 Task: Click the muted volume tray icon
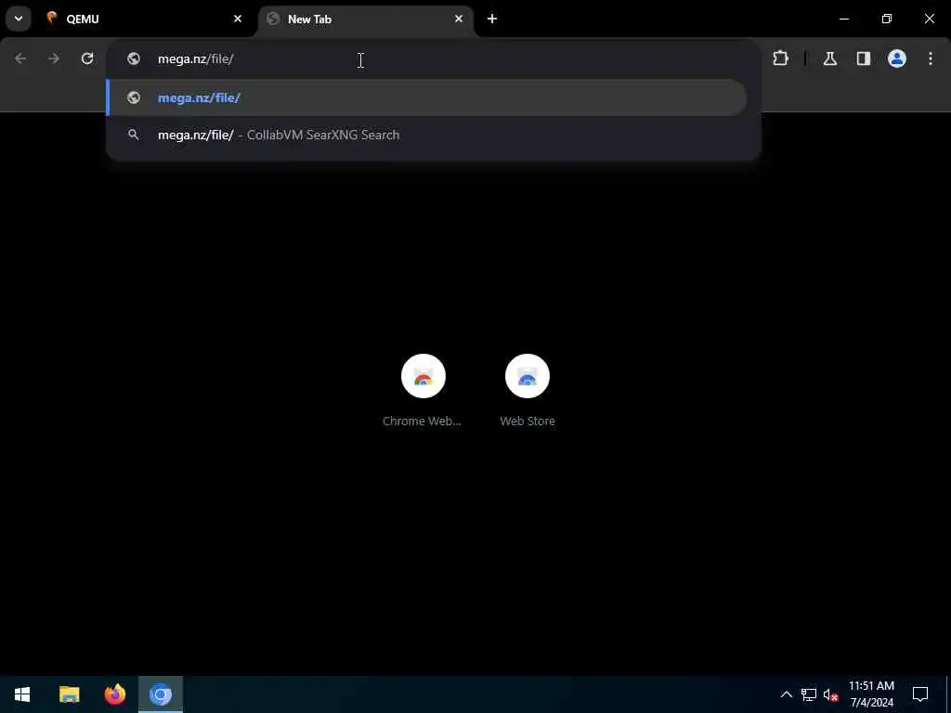coord(831,694)
